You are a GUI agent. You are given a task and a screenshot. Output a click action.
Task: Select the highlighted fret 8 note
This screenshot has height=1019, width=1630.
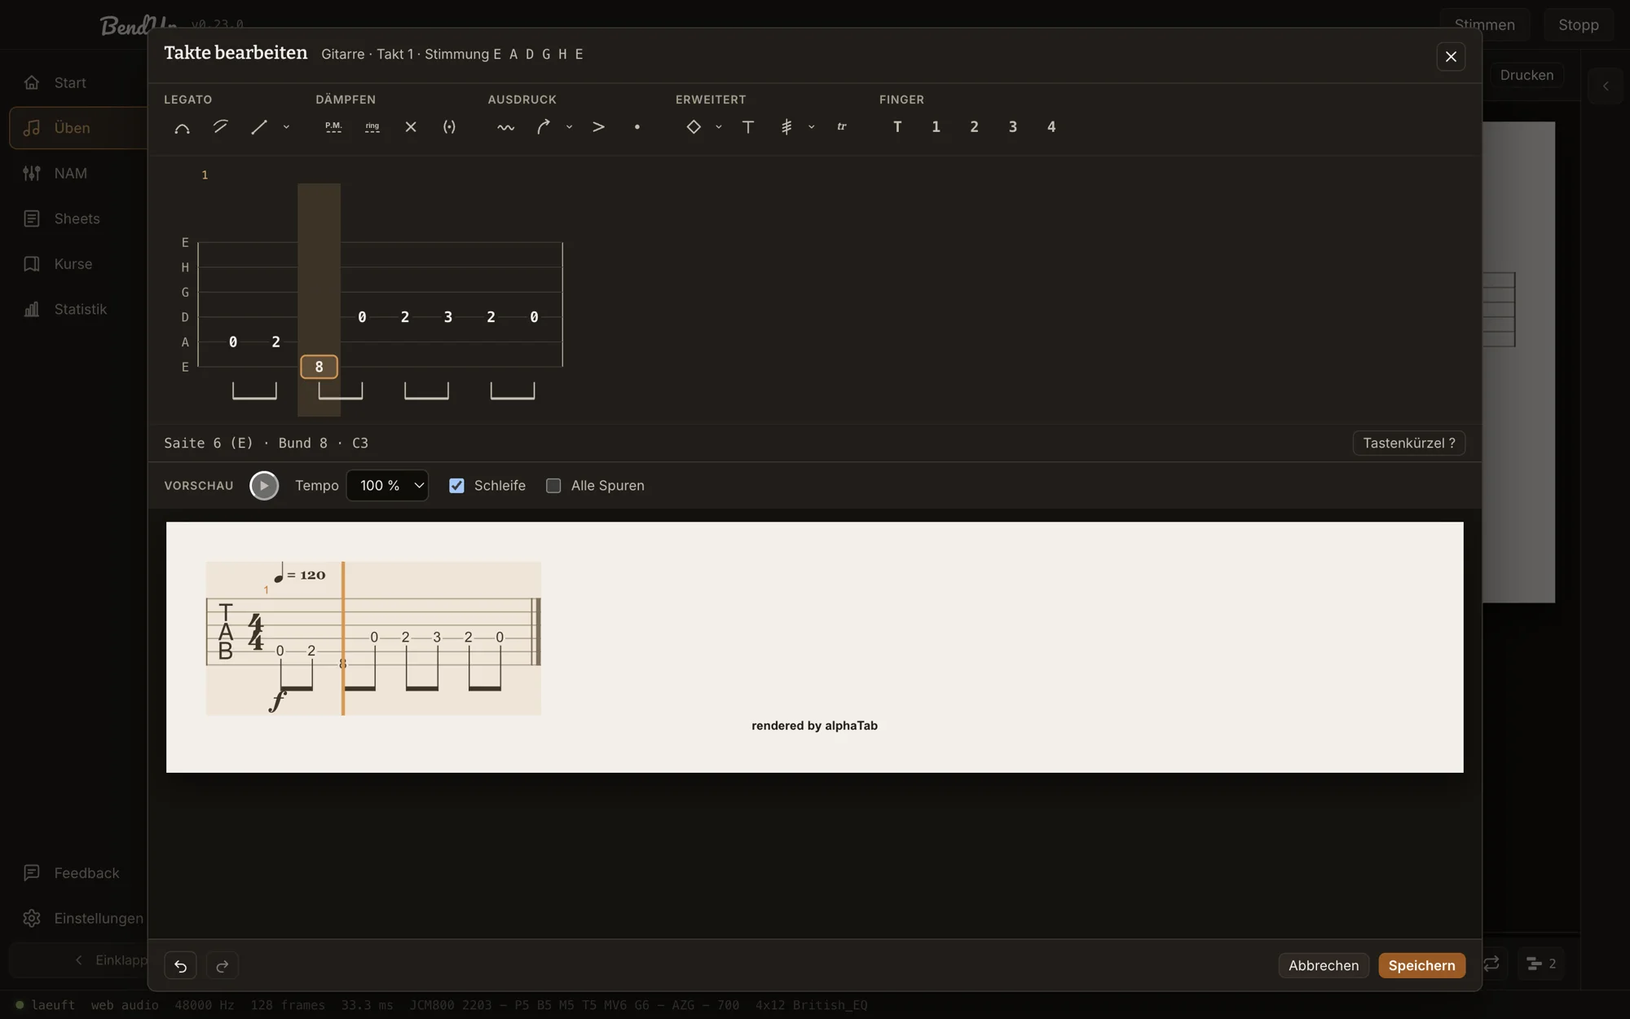click(x=319, y=367)
